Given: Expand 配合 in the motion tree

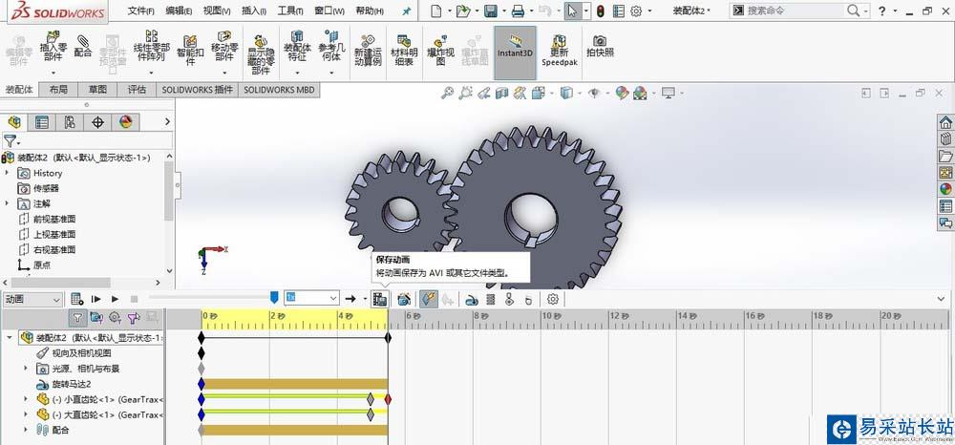Looking at the screenshot, I should (x=26, y=430).
